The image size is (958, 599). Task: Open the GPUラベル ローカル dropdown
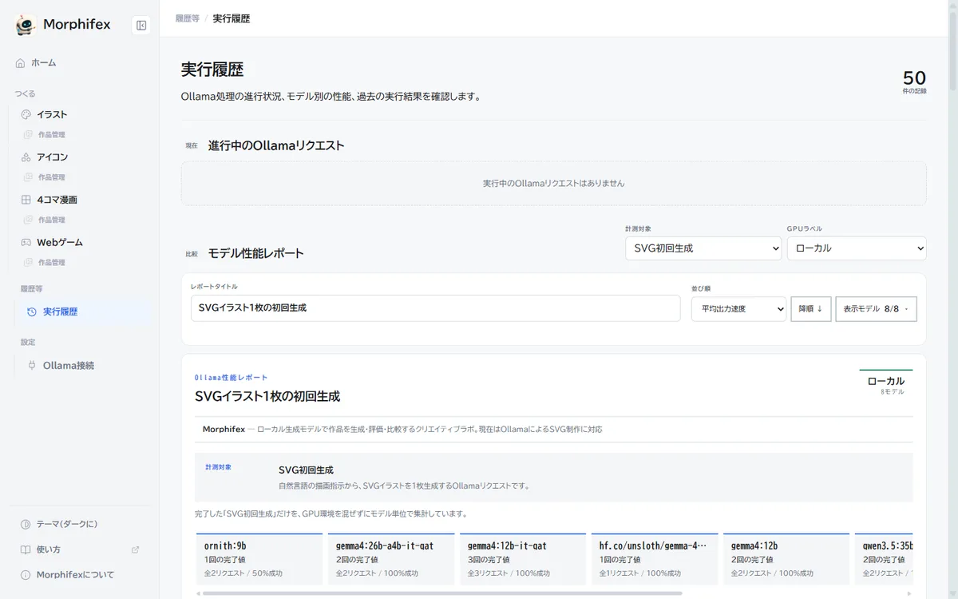click(857, 248)
